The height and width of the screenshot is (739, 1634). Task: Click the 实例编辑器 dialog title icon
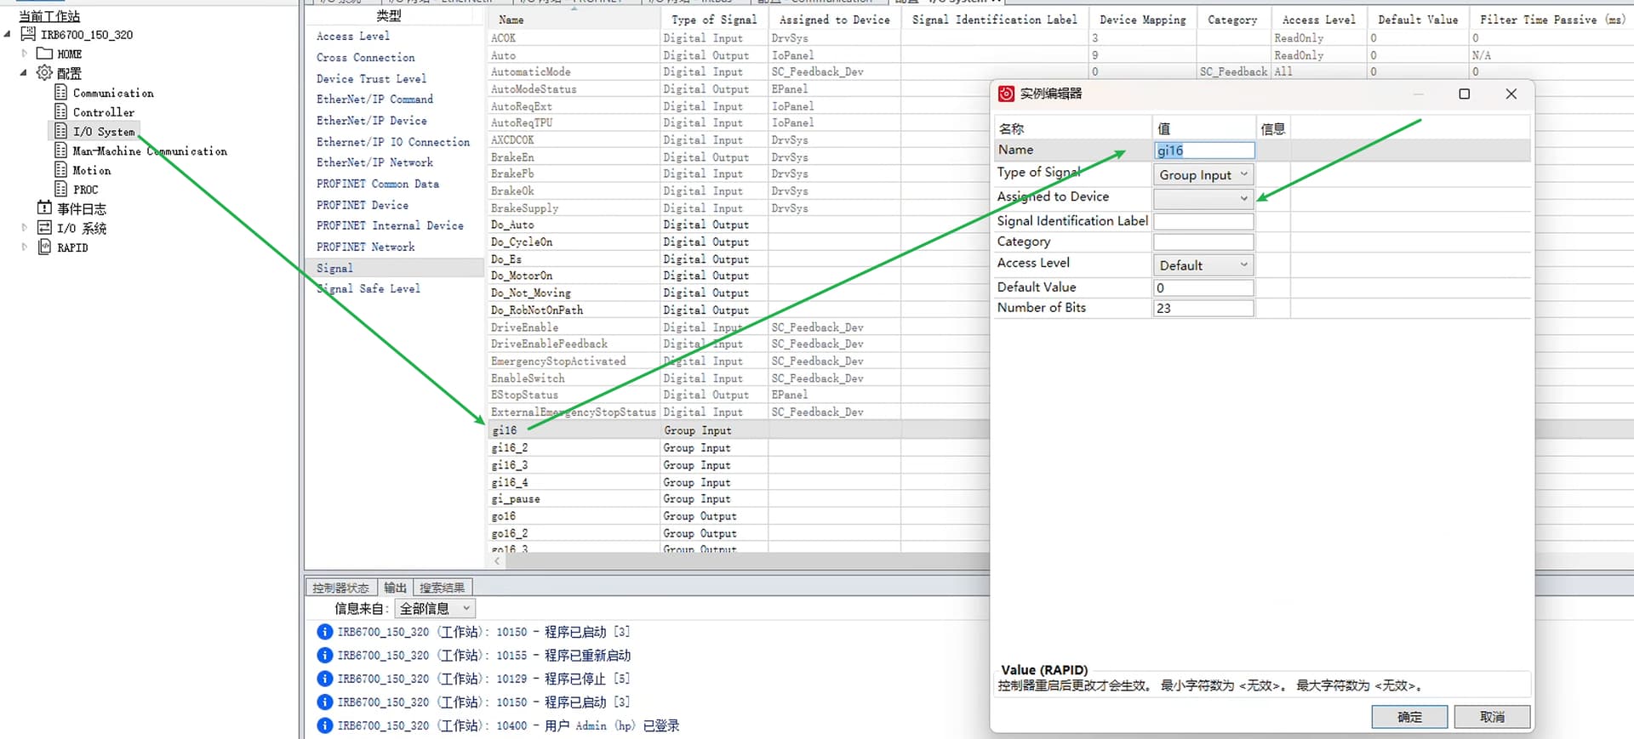coord(1006,94)
